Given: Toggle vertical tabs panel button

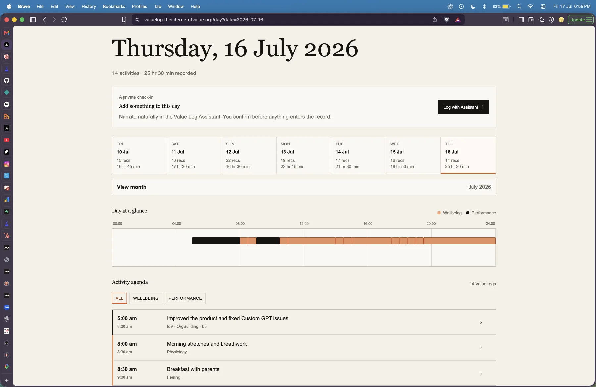Looking at the screenshot, I should (33, 20).
